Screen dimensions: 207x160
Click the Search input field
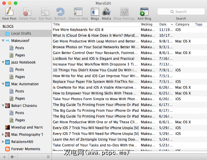(x=180, y=12)
